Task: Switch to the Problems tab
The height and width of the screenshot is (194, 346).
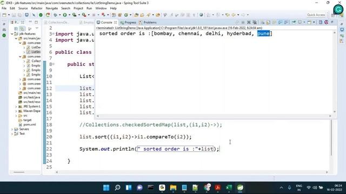Action: pyautogui.click(x=148, y=23)
